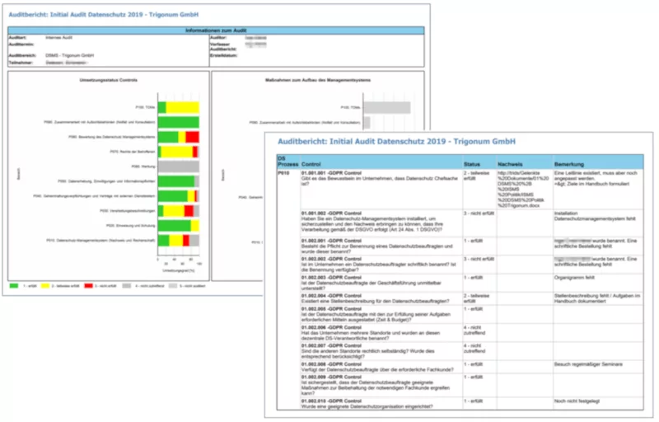Click the yellow segment of P100 TOMs bar
This screenshot has width=659, height=422.
pos(183,106)
